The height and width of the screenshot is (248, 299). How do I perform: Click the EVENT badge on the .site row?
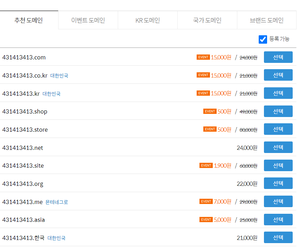206,165
